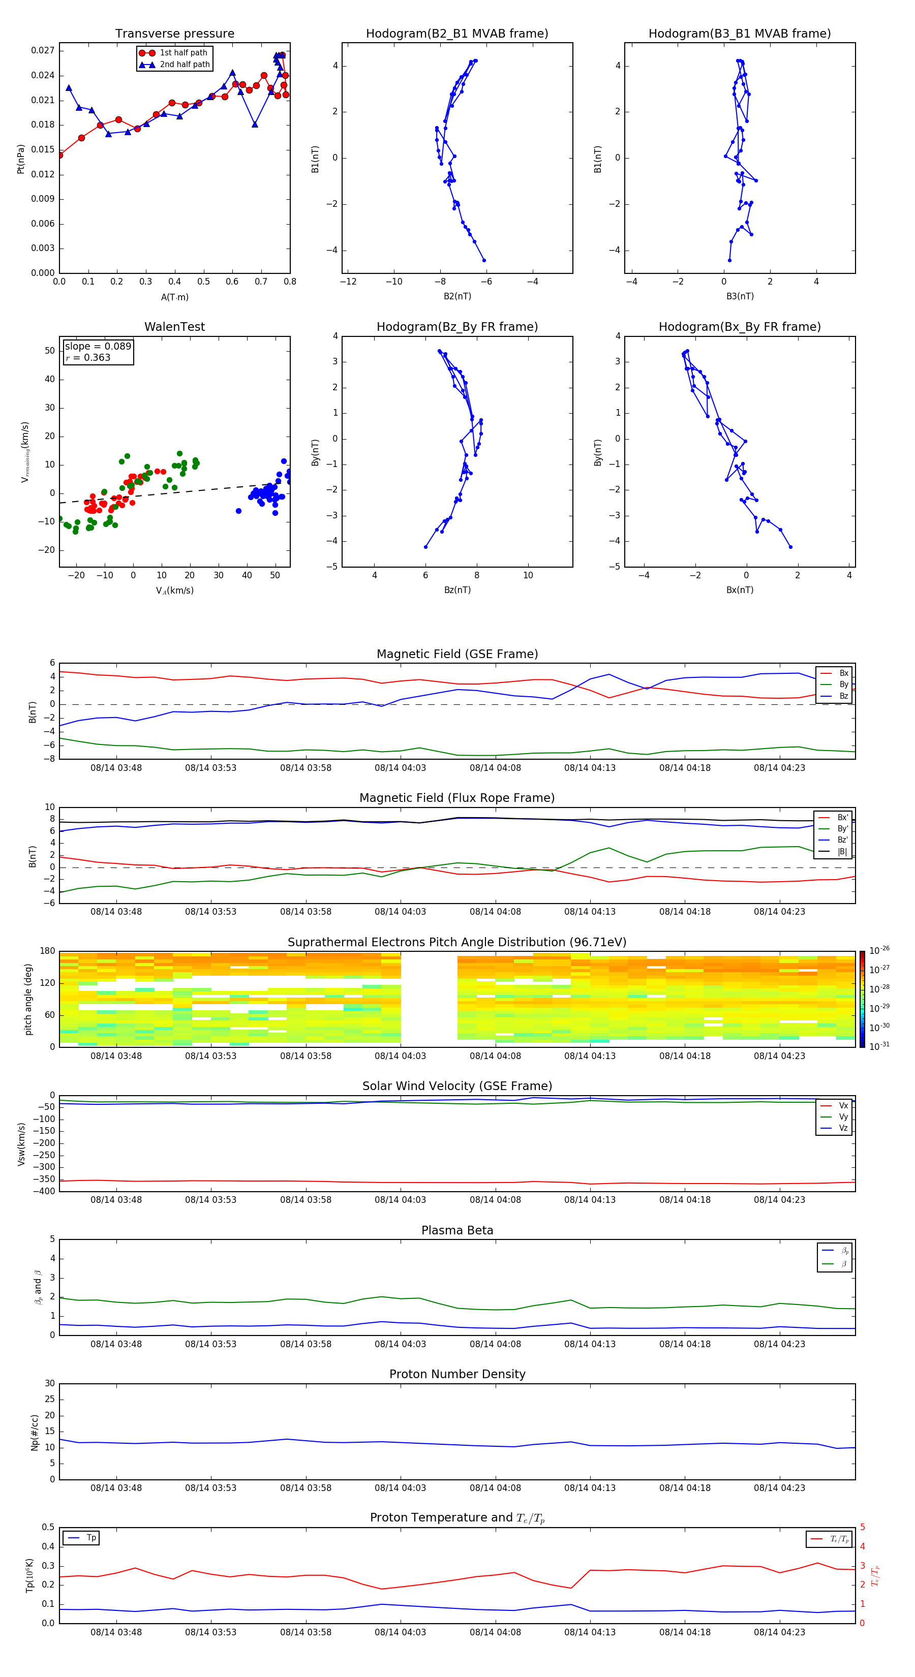Click 'Suprathermal Electrons Pitch Angle Distribution' title
The width and height of the screenshot is (915, 1677).
pyautogui.click(x=457, y=943)
